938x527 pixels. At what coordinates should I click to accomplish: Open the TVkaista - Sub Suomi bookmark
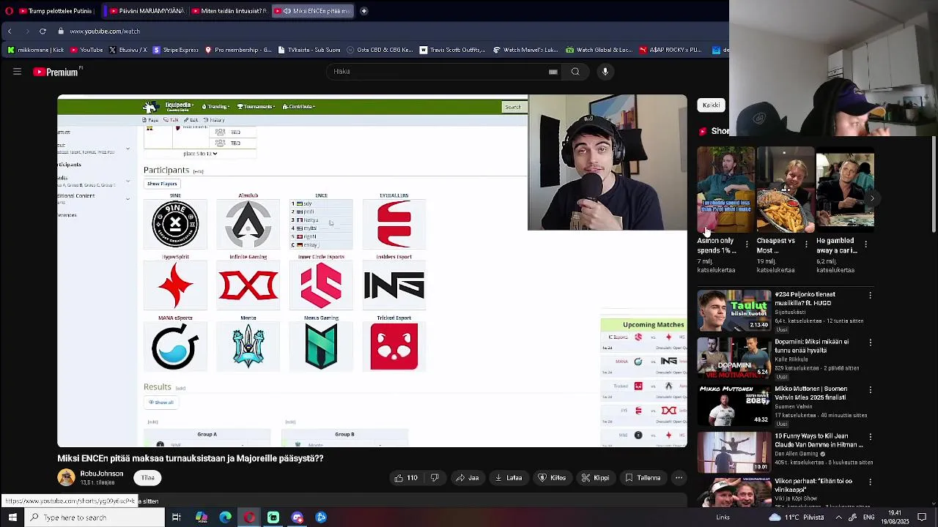[x=309, y=51]
